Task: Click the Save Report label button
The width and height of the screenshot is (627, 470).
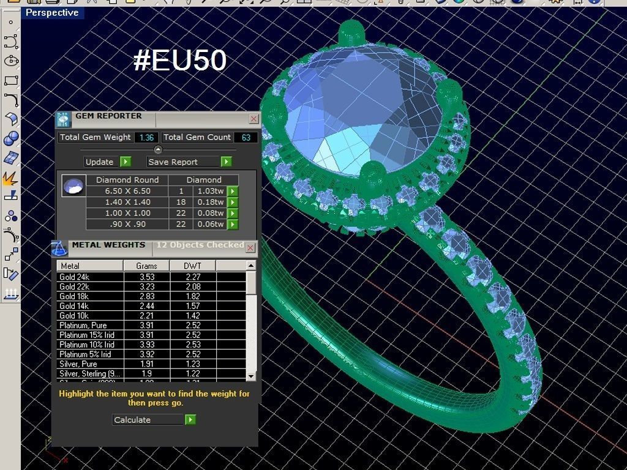Action: click(x=184, y=162)
